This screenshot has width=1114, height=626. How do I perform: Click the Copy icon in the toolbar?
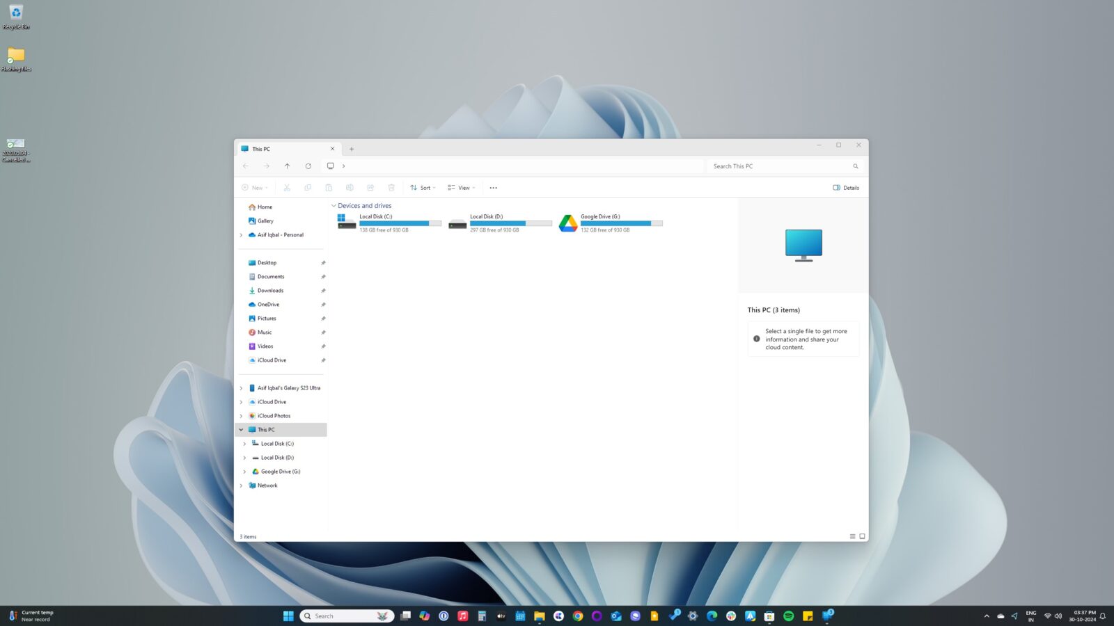coord(307,187)
